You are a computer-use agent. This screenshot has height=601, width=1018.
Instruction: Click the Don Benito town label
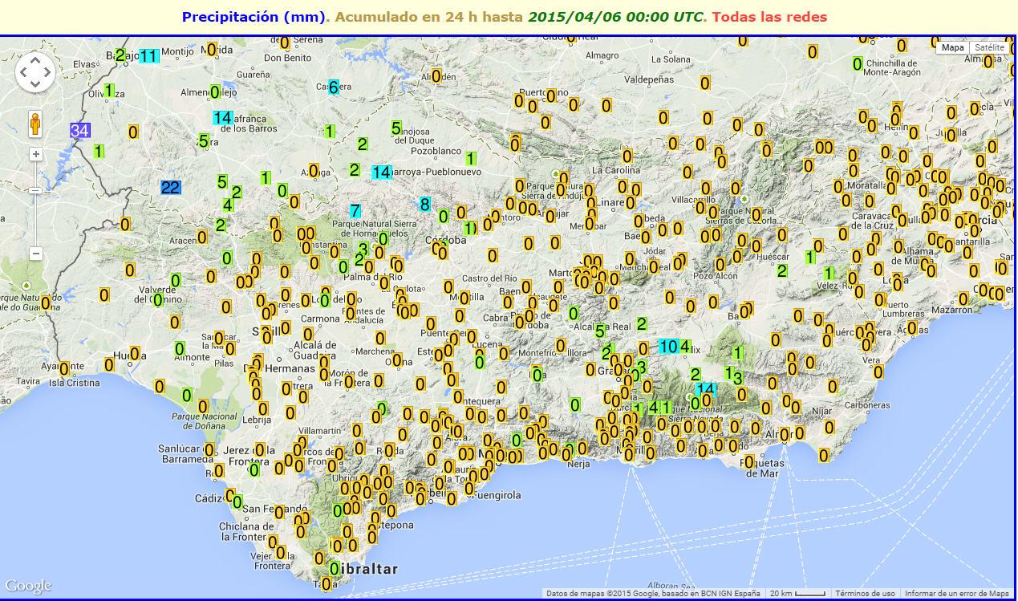click(x=287, y=58)
